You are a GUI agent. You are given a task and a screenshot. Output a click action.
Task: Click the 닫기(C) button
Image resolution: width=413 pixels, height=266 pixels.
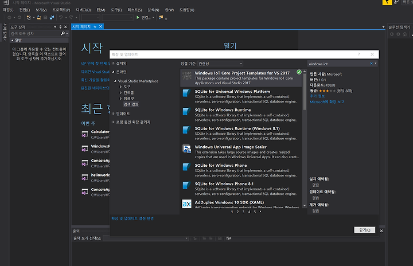click(365, 230)
